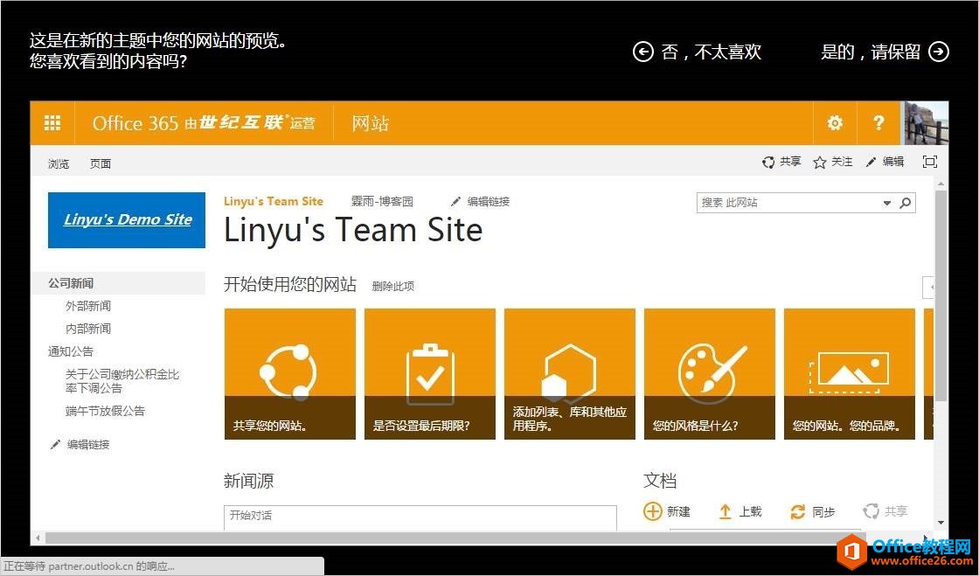
Task: Open the 页面 ribbon tab
Action: coord(101,163)
